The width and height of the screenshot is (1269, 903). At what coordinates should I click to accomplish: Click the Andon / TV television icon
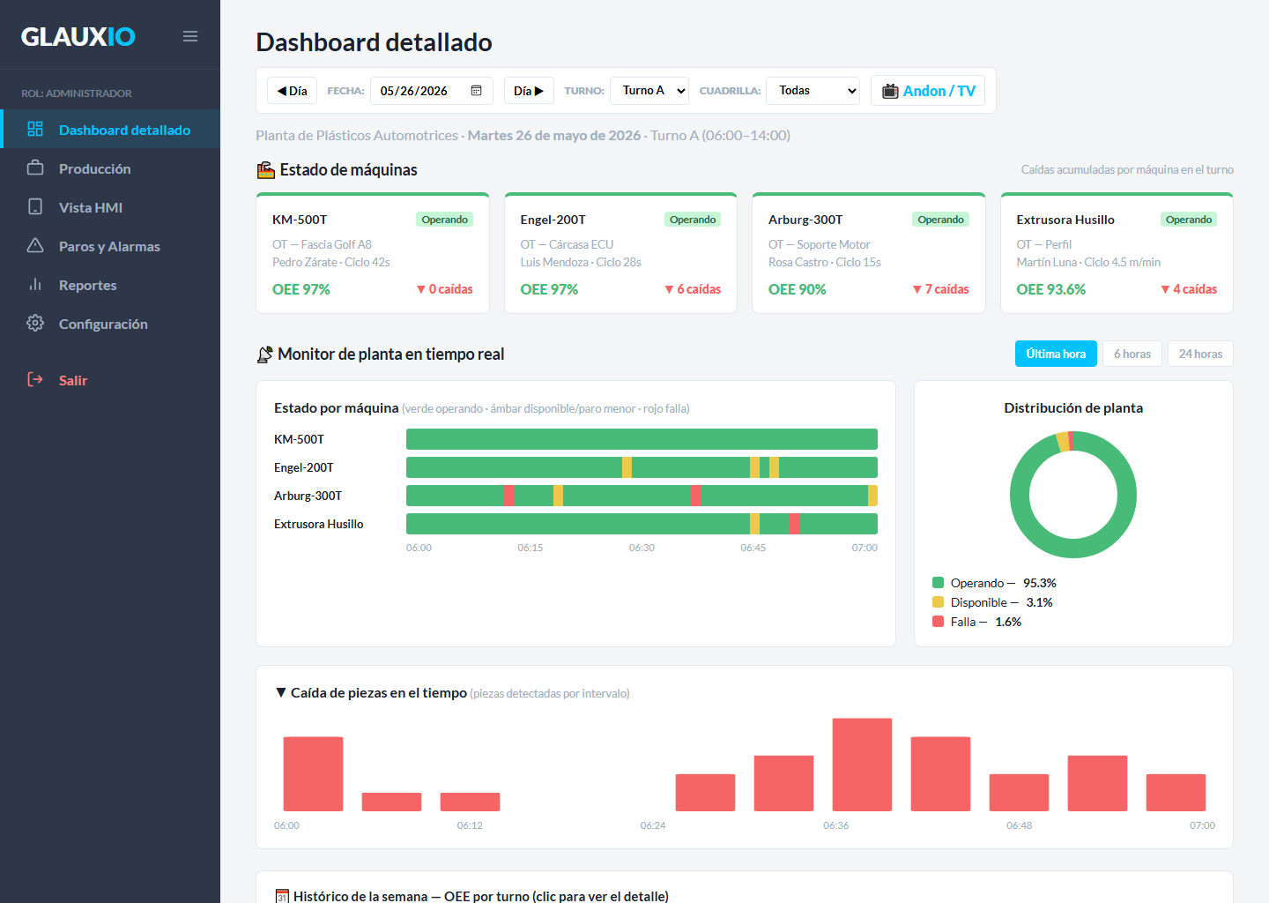[890, 91]
